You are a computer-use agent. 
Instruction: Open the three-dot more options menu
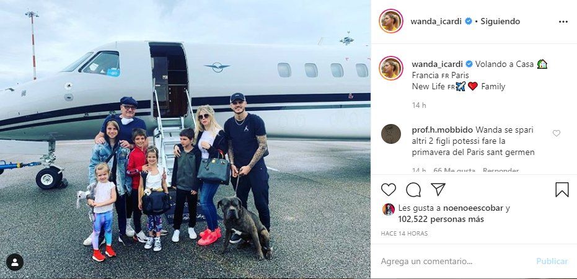point(563,22)
